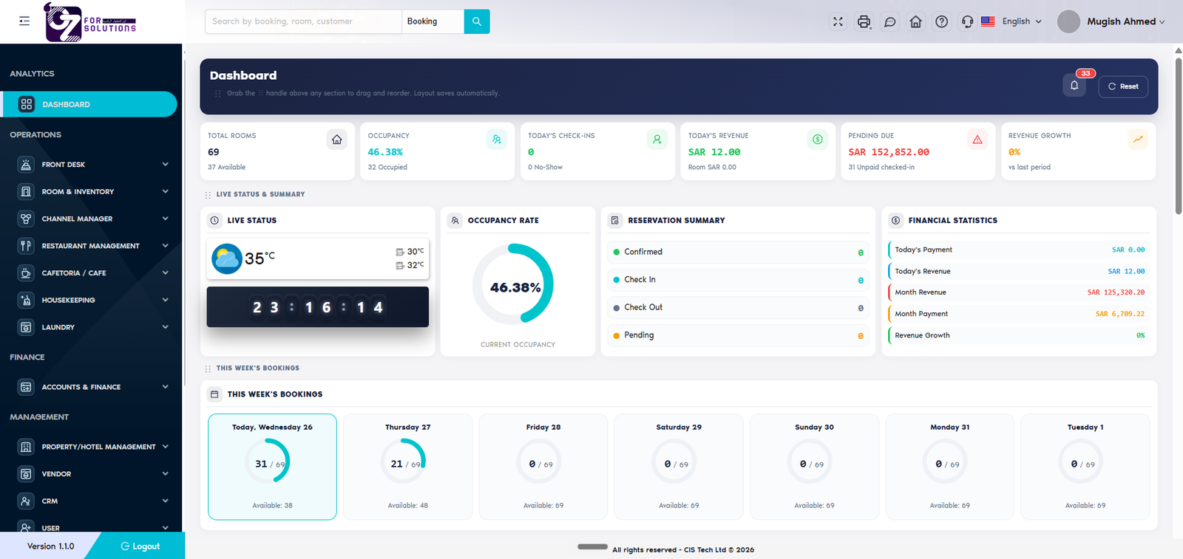Click the Reset layout button
The image size is (1183, 559).
coord(1123,86)
